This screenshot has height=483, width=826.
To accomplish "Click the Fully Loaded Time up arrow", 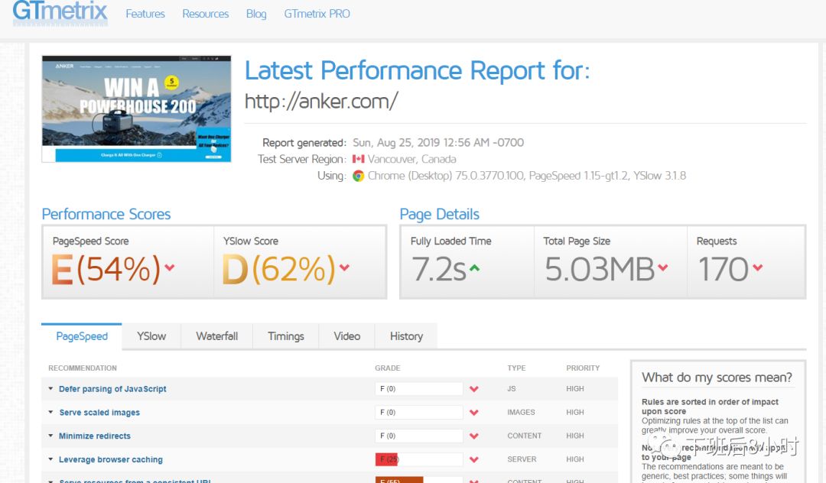I will click(475, 267).
